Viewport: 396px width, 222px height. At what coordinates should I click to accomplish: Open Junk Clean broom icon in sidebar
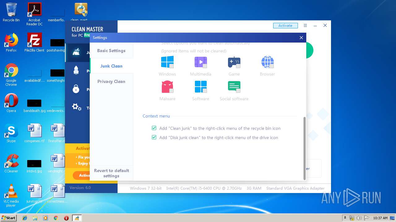click(x=76, y=52)
